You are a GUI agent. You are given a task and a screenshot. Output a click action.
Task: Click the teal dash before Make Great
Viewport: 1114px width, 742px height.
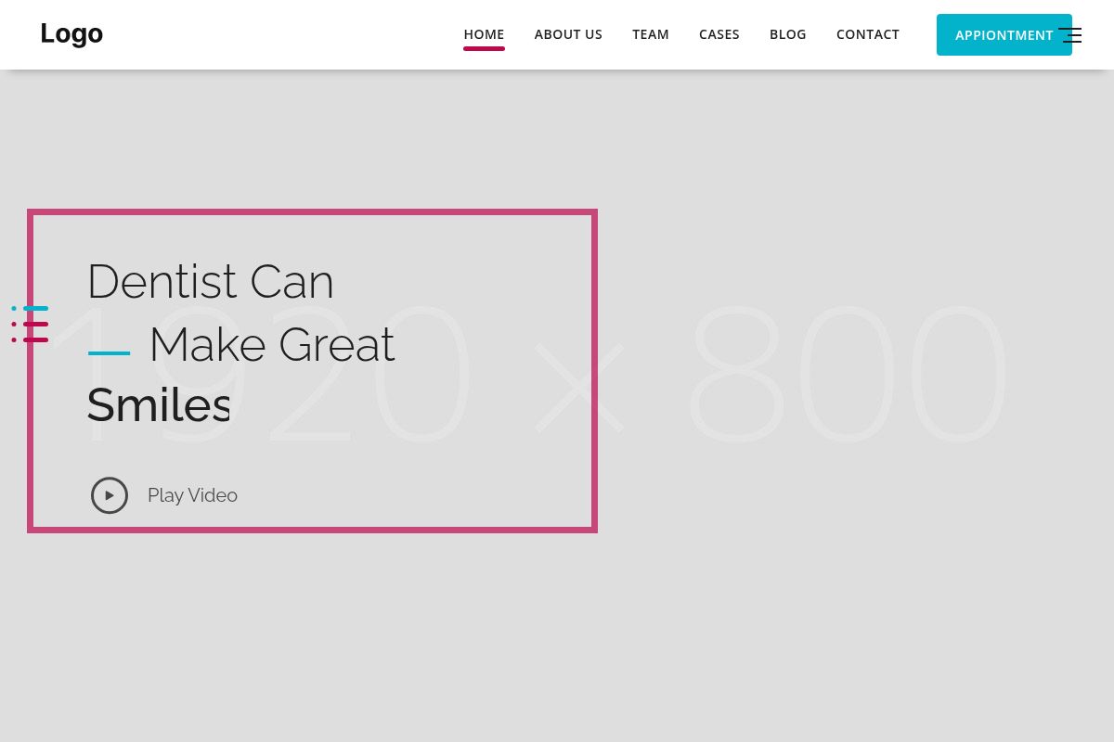[109, 353]
